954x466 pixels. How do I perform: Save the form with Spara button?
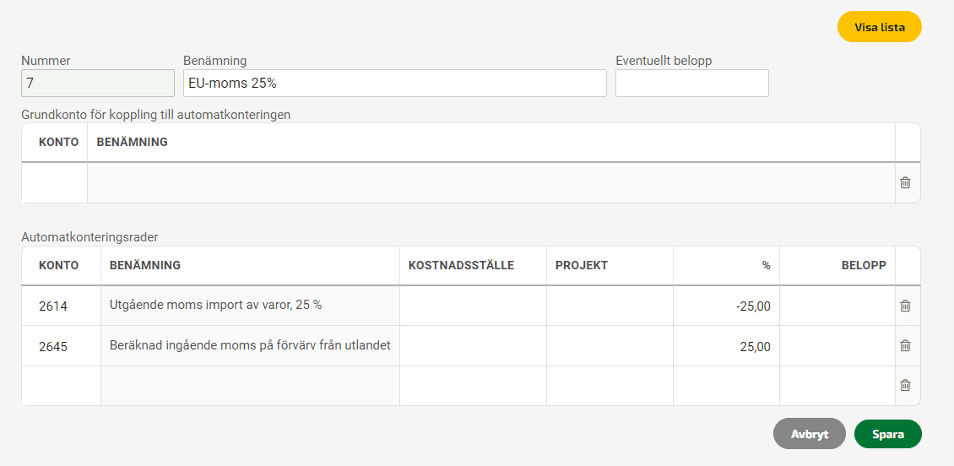887,434
